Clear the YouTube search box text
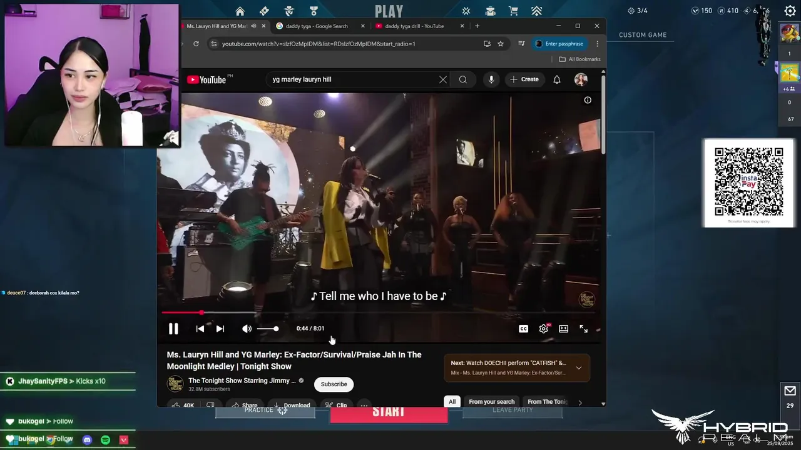The height and width of the screenshot is (450, 801). [x=443, y=79]
